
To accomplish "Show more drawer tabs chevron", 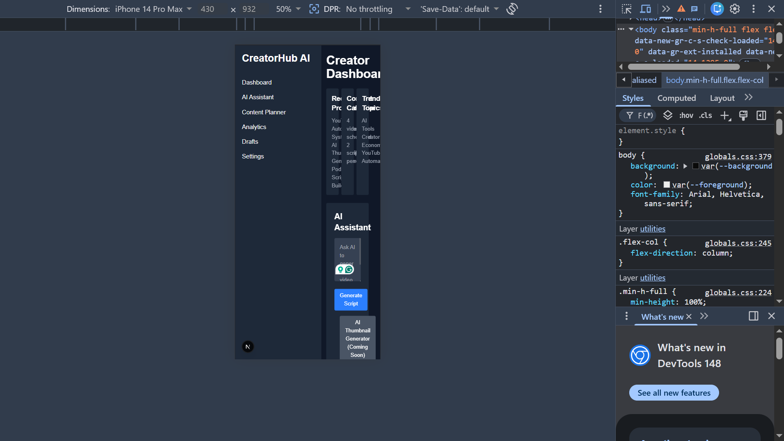I will click(x=704, y=316).
